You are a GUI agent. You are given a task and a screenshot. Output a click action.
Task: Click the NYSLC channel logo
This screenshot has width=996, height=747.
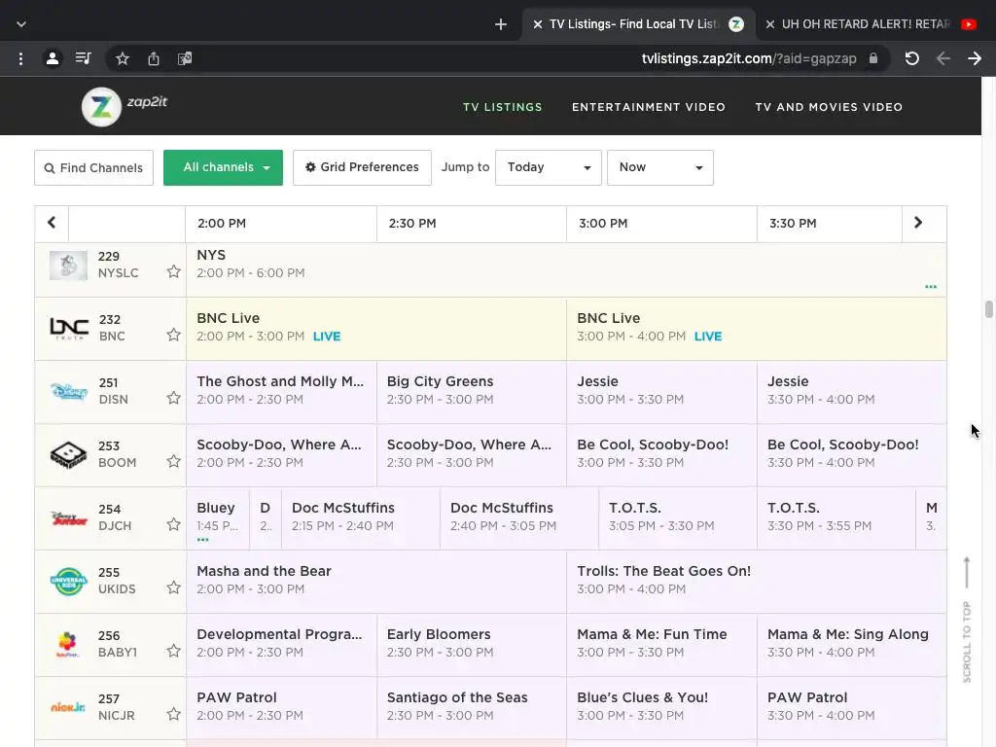point(69,266)
